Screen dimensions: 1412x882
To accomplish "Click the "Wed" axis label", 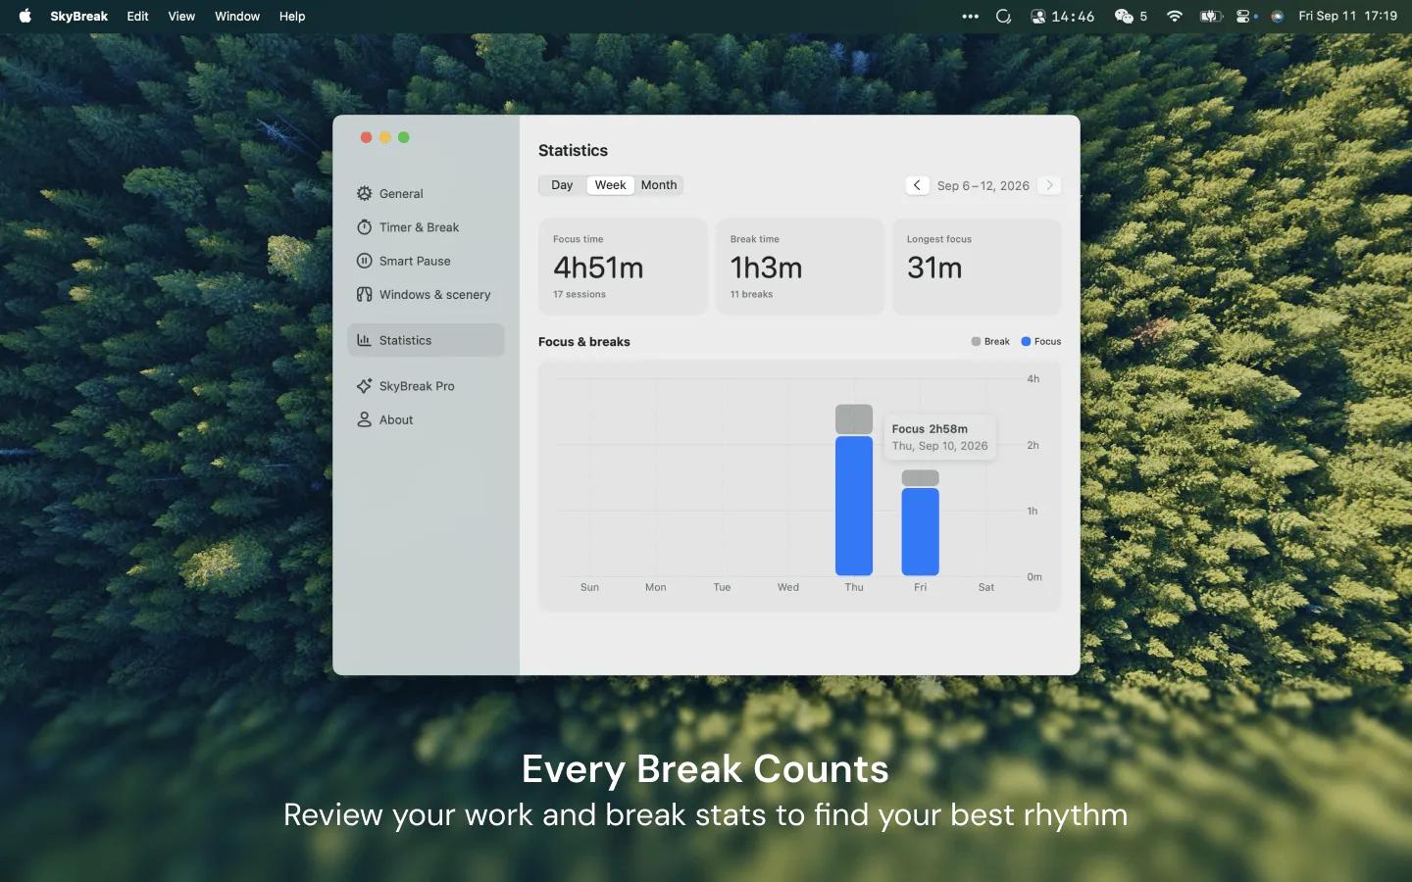I will tap(788, 587).
